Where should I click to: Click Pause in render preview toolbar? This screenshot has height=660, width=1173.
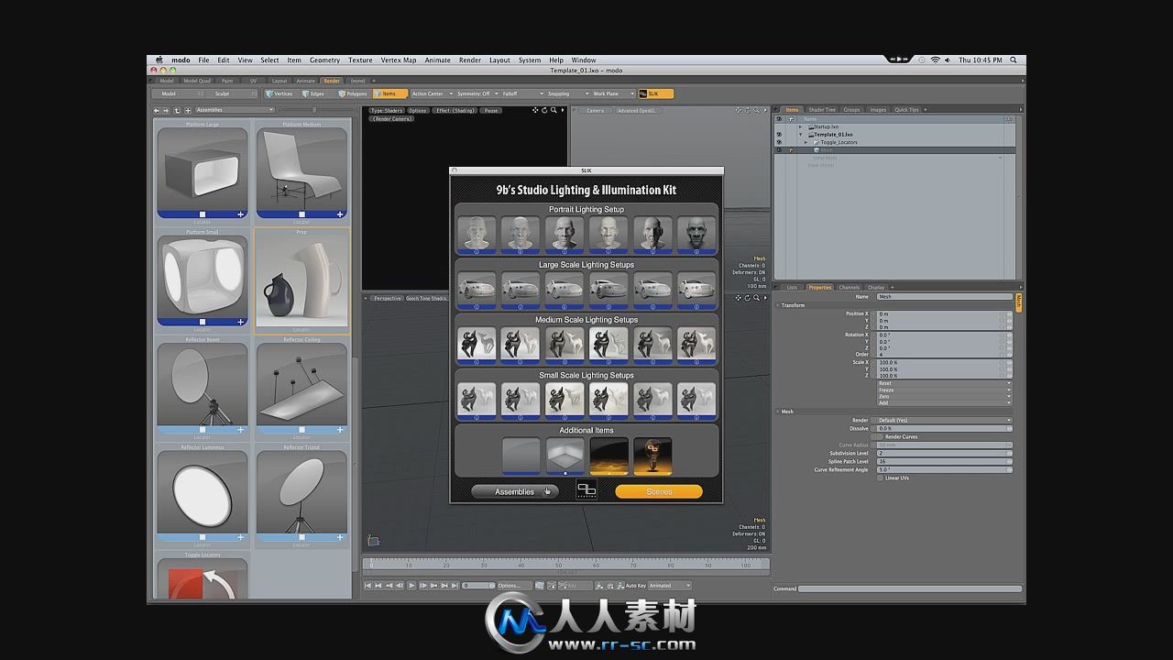point(491,111)
